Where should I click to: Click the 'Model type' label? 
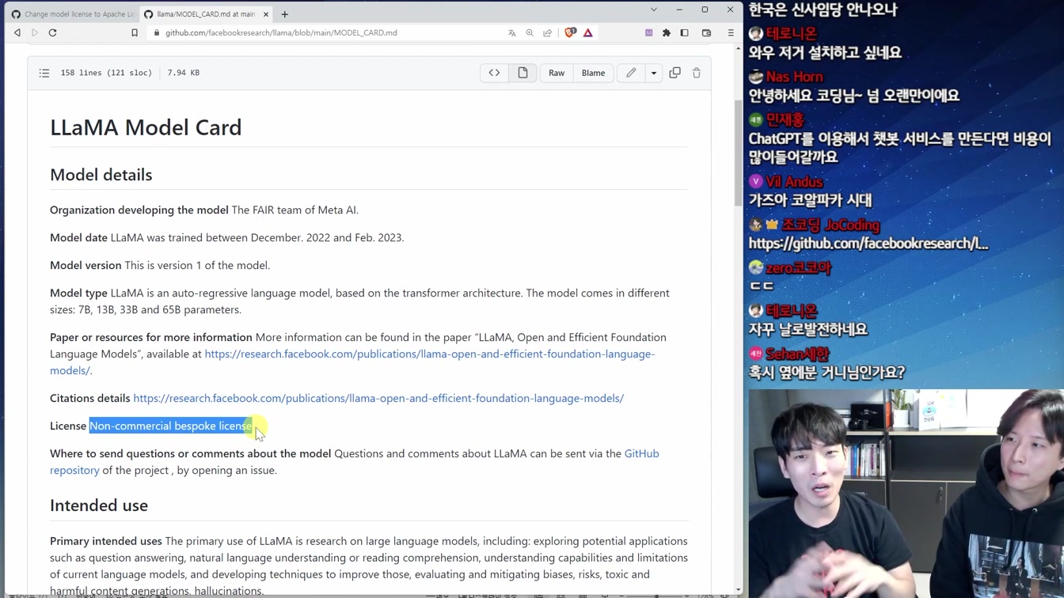[x=78, y=293]
